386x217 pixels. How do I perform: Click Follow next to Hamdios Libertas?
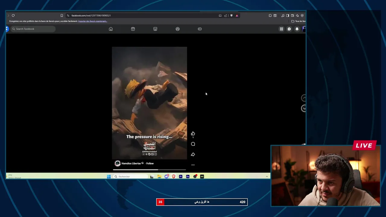click(150, 163)
